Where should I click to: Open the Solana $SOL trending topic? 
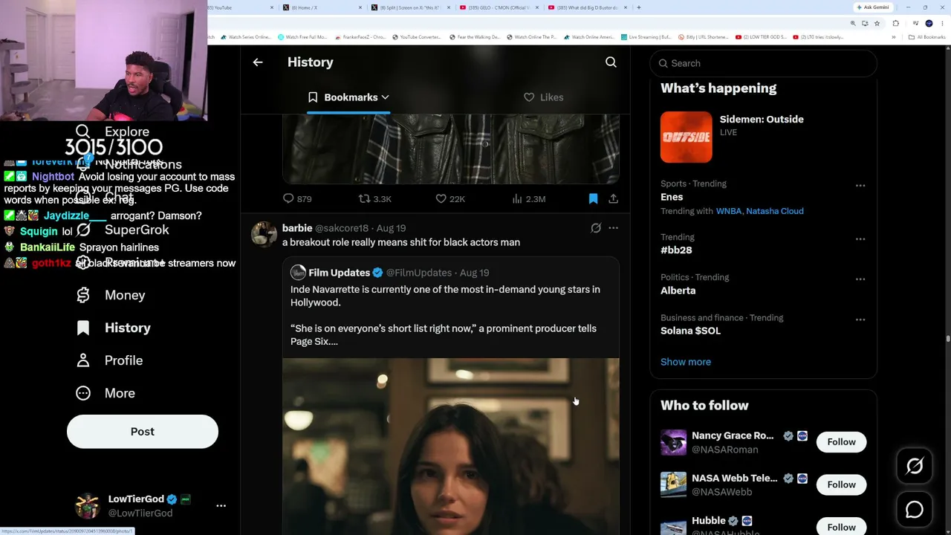[x=690, y=331]
